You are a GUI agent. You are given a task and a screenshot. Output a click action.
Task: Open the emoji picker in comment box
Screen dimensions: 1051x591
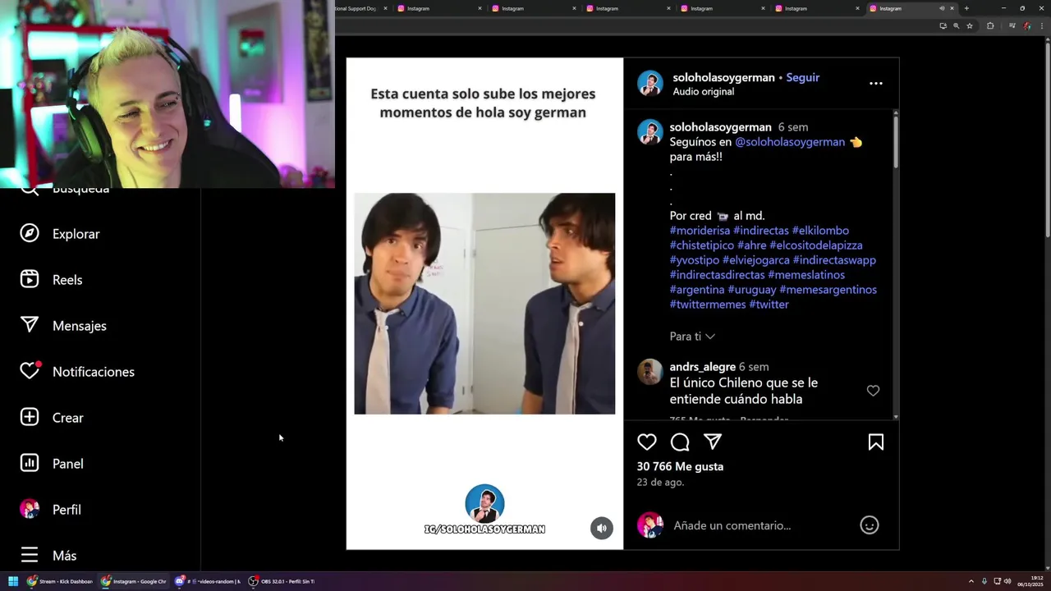point(870,525)
